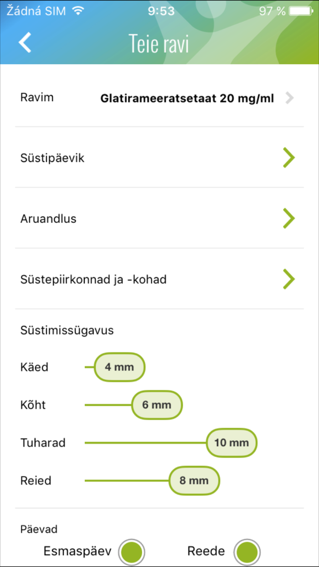Open the Süstipäevik section chevron
This screenshot has width=319, height=567.
pos(289,158)
